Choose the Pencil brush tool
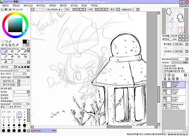The image size is (189, 136). pyautogui.click(x=4, y=50)
